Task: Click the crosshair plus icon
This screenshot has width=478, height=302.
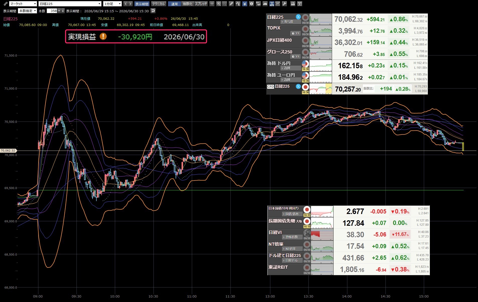Action: point(212,4)
